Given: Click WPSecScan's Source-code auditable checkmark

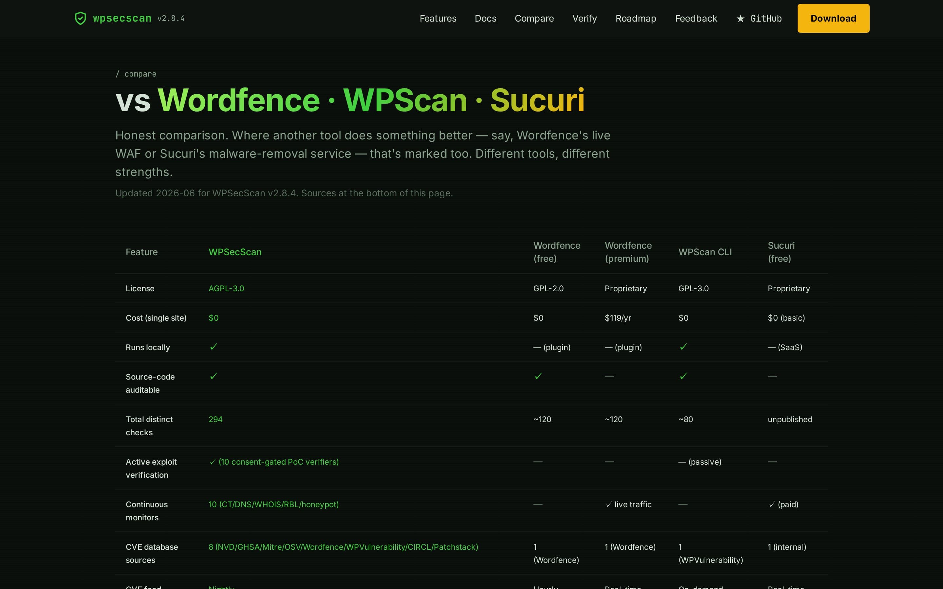Looking at the screenshot, I should (x=213, y=376).
